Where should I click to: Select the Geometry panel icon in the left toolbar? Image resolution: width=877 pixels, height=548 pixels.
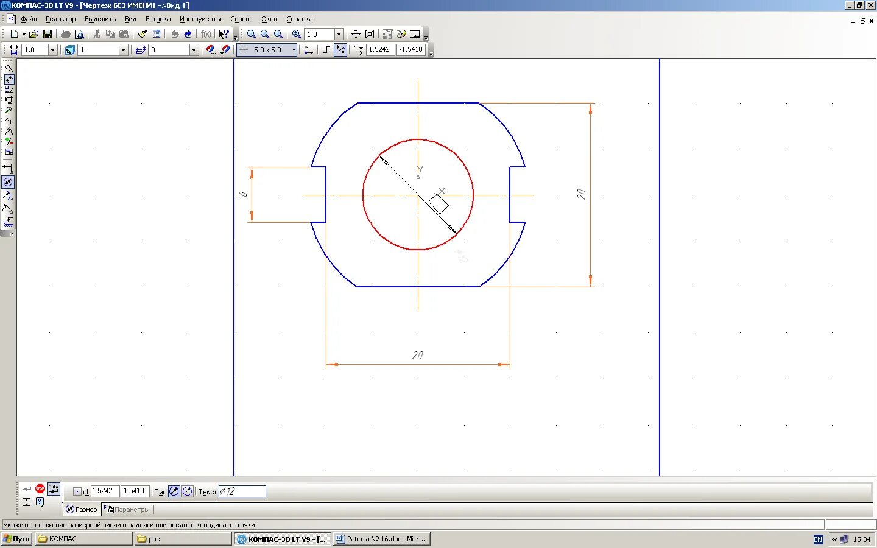coord(9,69)
